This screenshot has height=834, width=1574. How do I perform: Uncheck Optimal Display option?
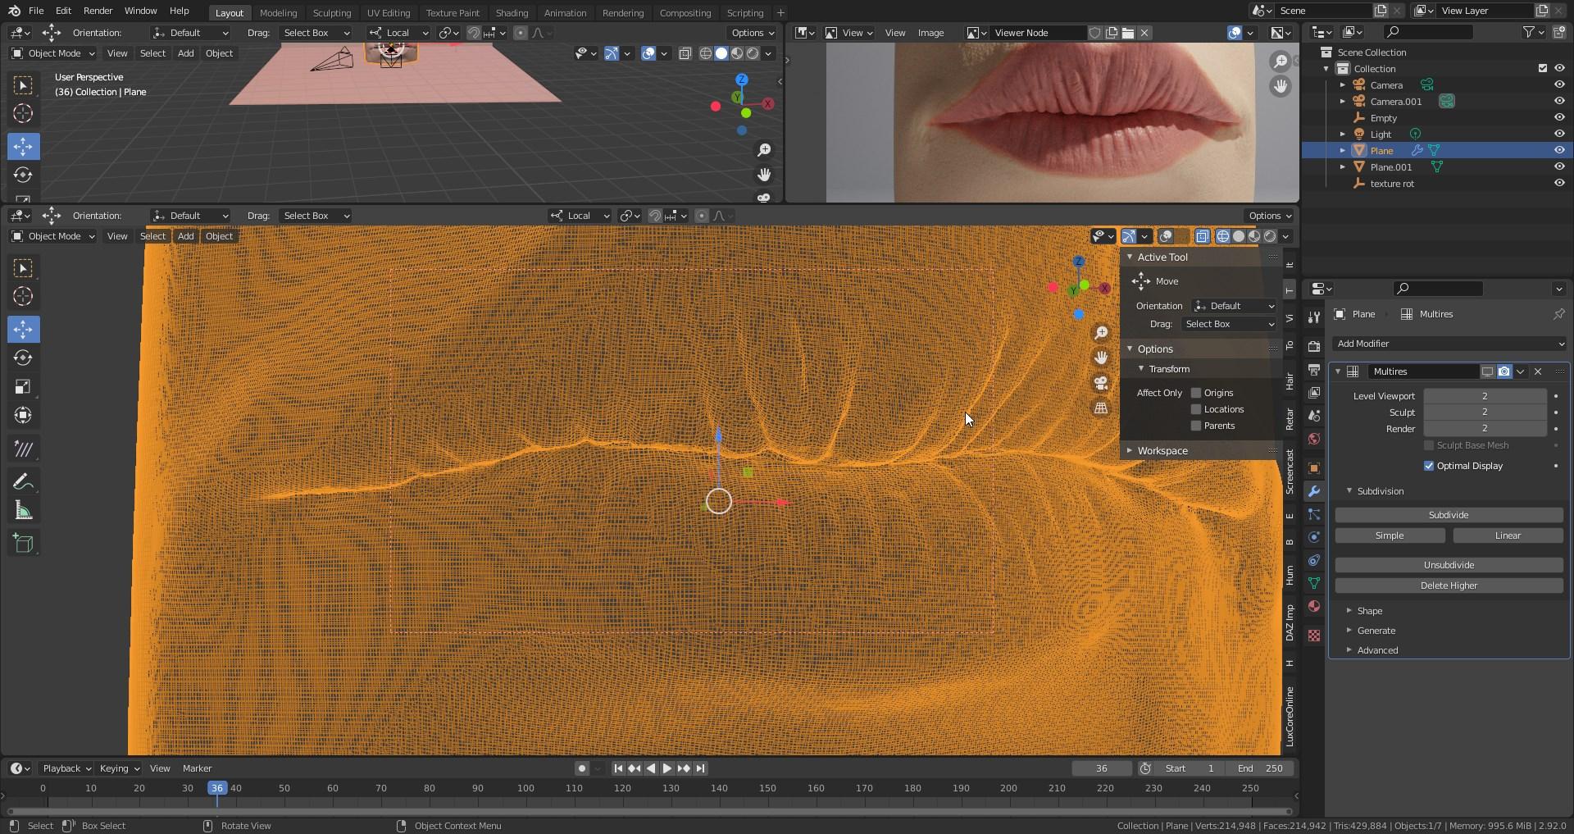point(1429,466)
